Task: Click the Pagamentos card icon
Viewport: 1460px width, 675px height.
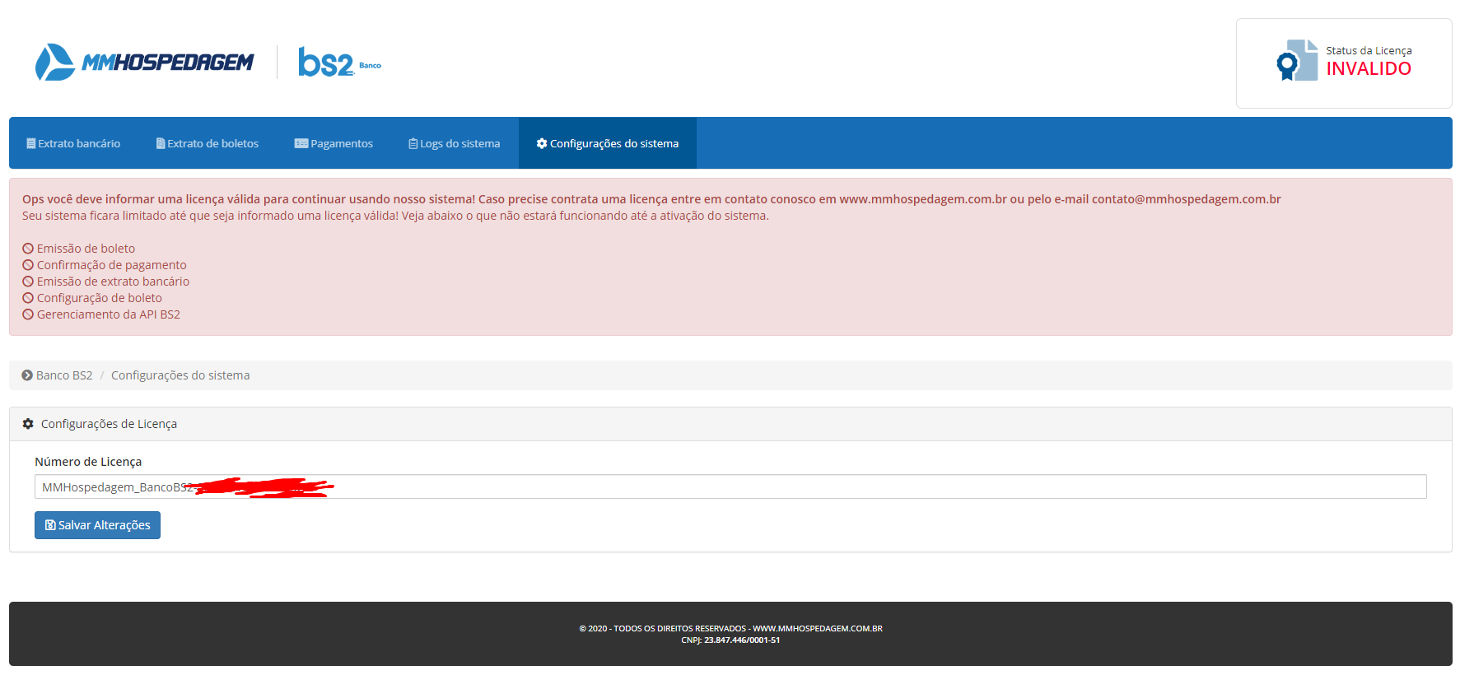Action: pyautogui.click(x=301, y=143)
